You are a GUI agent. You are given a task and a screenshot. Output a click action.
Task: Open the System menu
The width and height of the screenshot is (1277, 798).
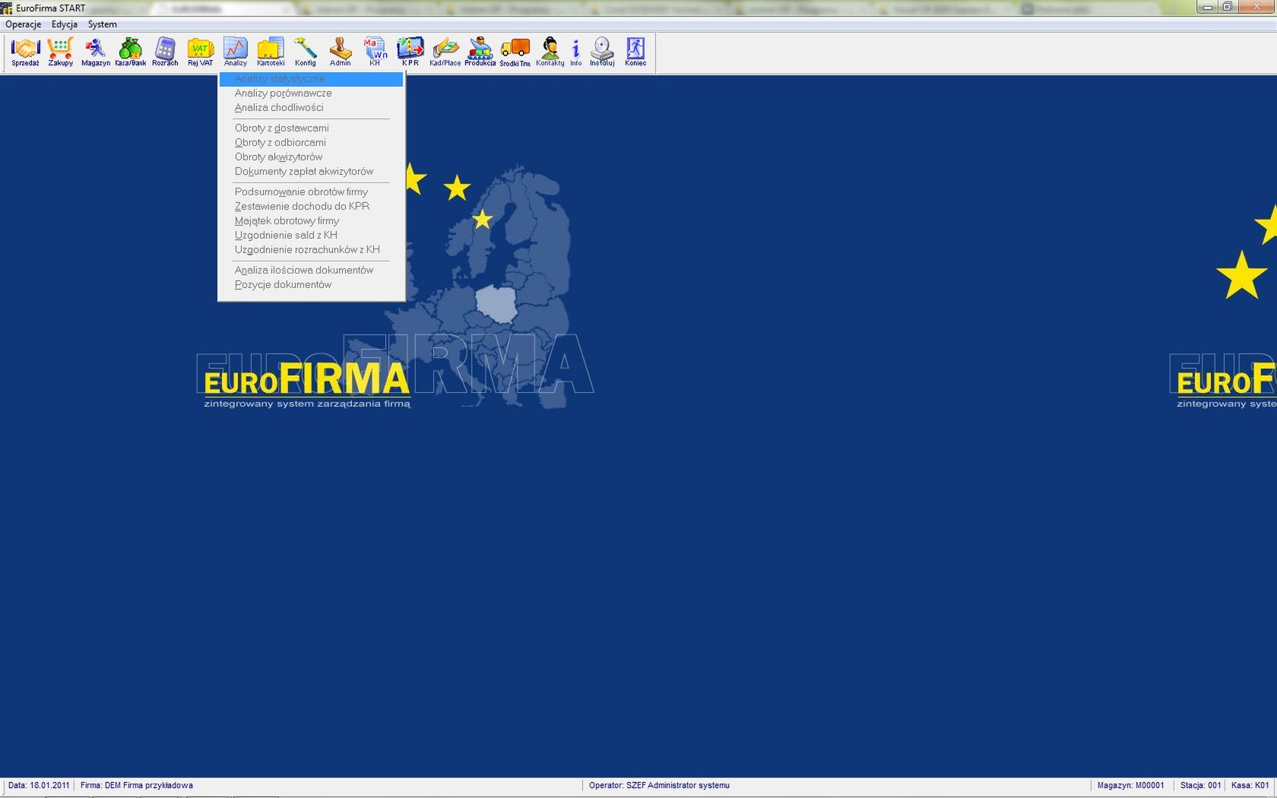click(x=103, y=24)
